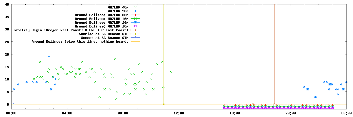Select the 'WA7LNW 20m' legend label without Around Eclipse
The height and width of the screenshot is (117, 353).
[x=118, y=11]
